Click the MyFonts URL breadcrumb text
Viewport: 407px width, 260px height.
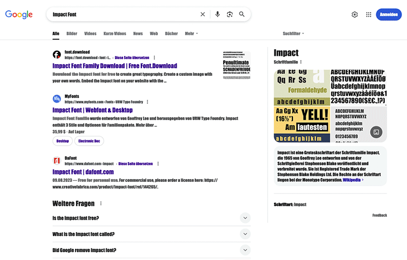click(104, 102)
